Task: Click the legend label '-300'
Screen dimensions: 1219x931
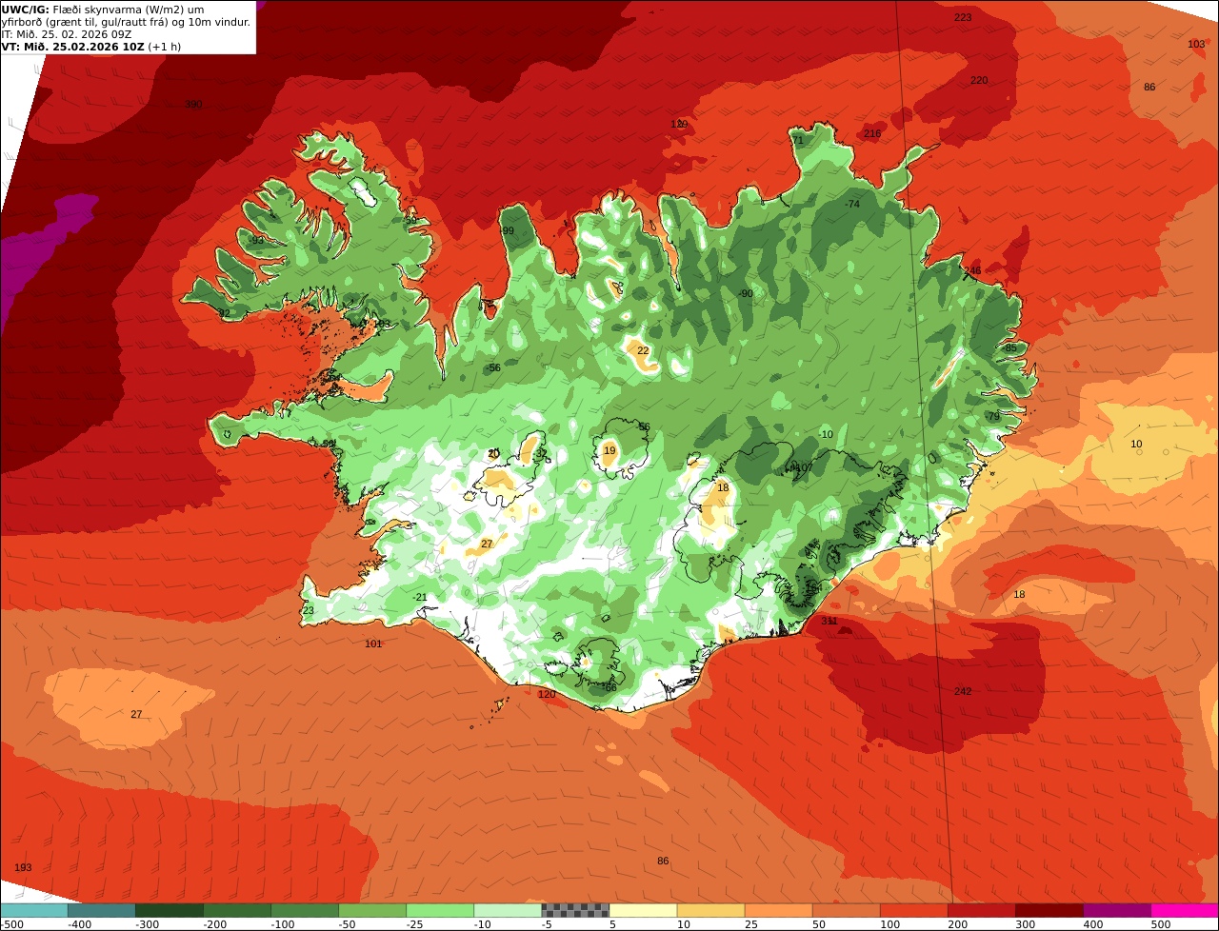Action: 148,924
